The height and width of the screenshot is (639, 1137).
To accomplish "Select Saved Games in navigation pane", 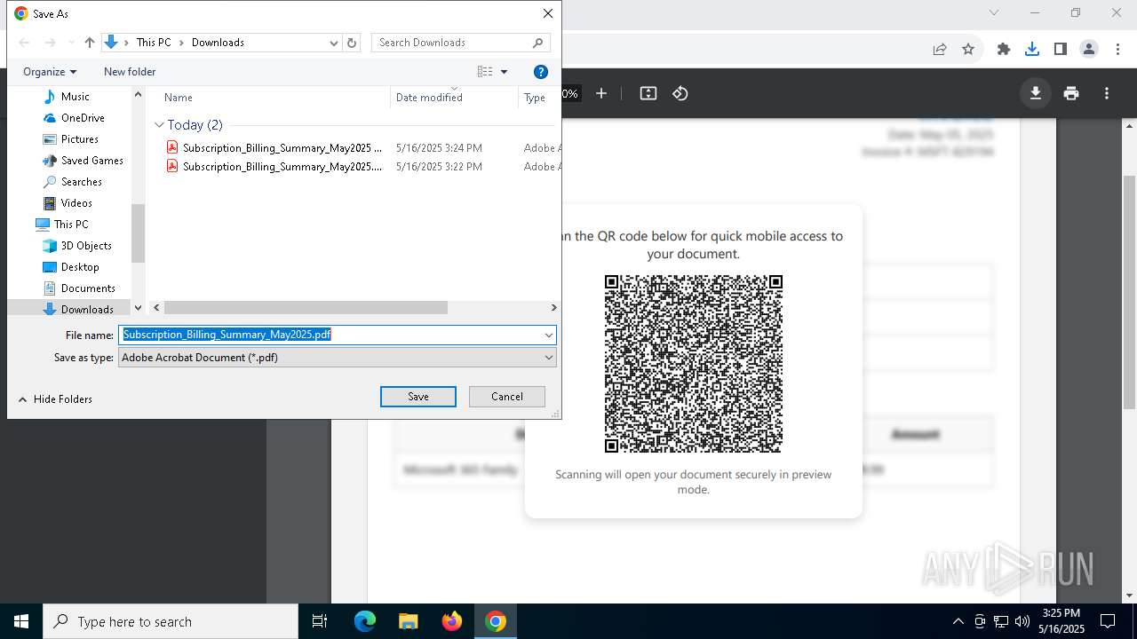I will [91, 161].
